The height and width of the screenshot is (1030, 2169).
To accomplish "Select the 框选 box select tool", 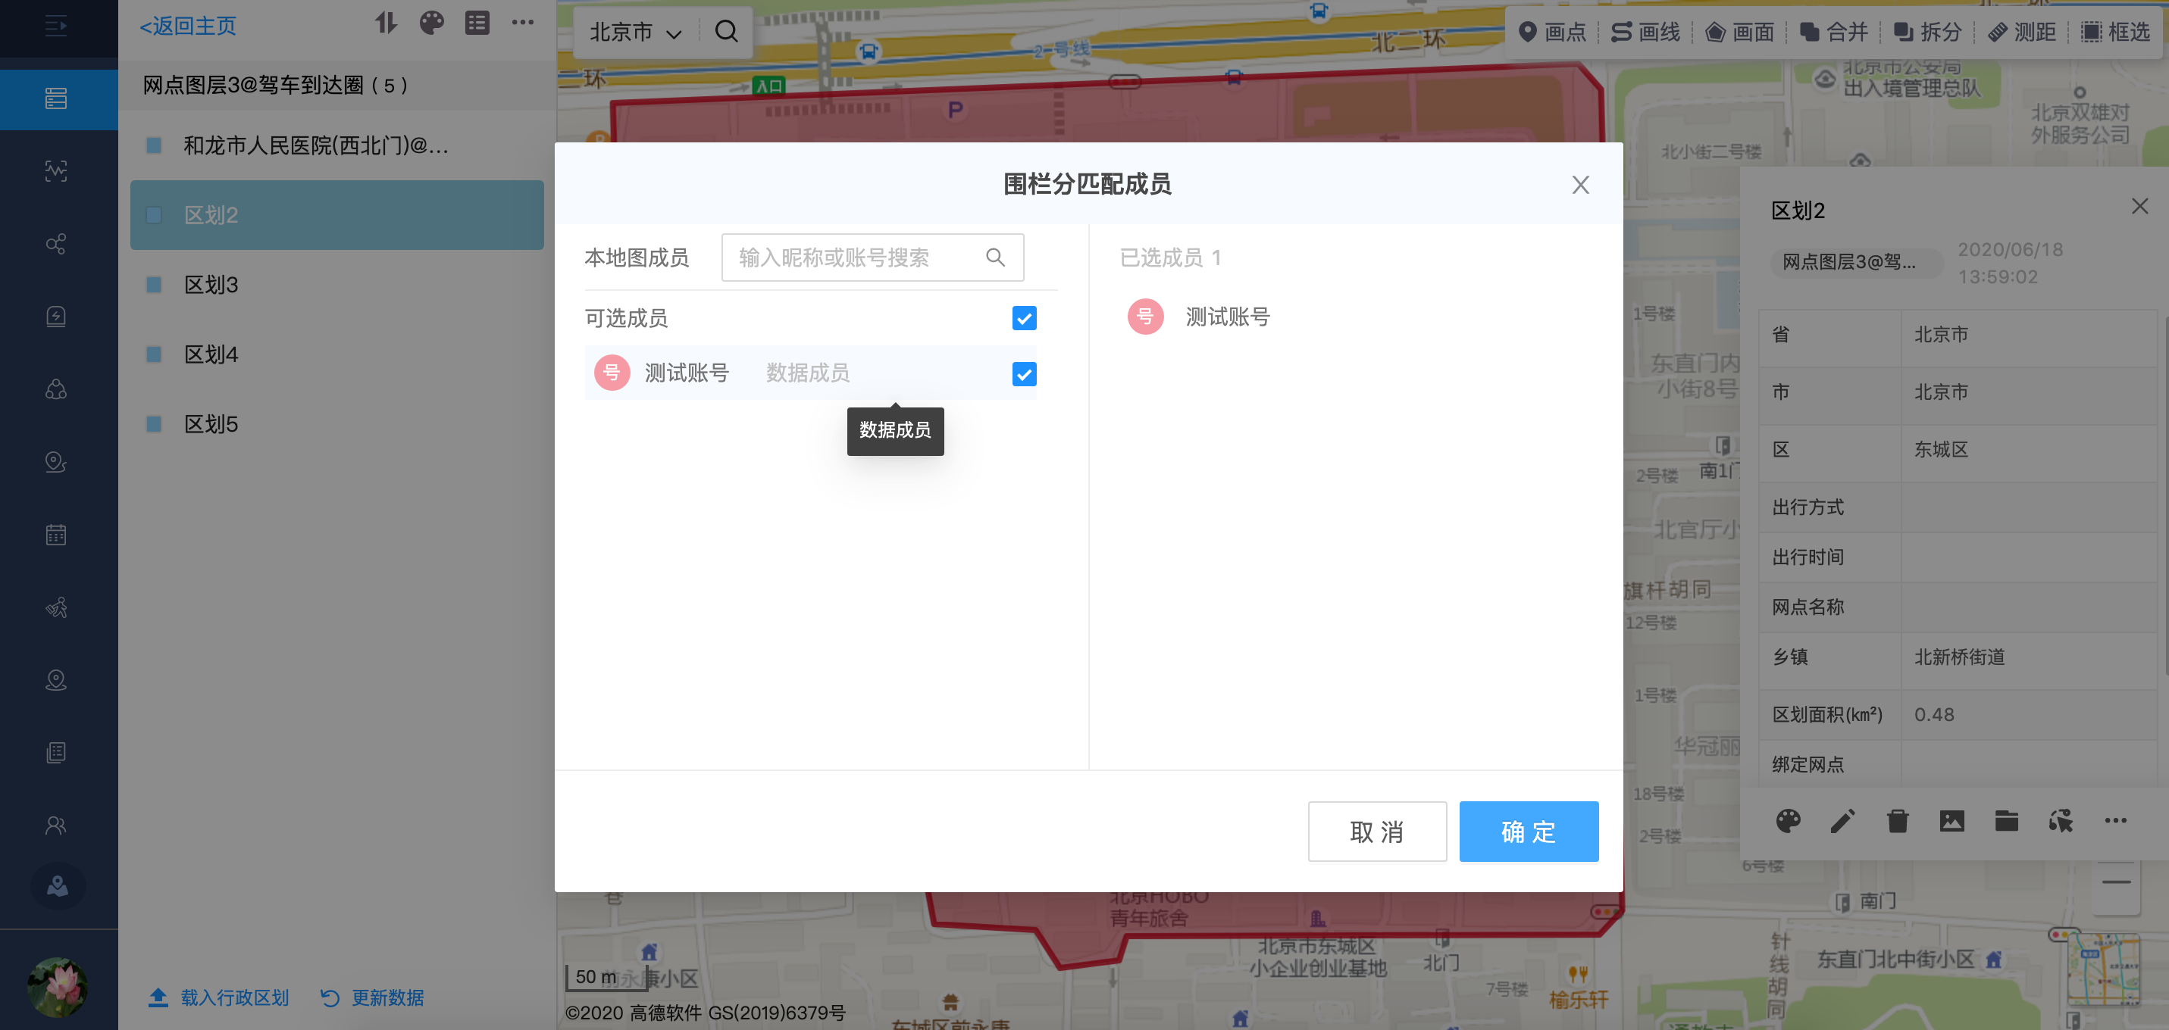I will 2116,32.
